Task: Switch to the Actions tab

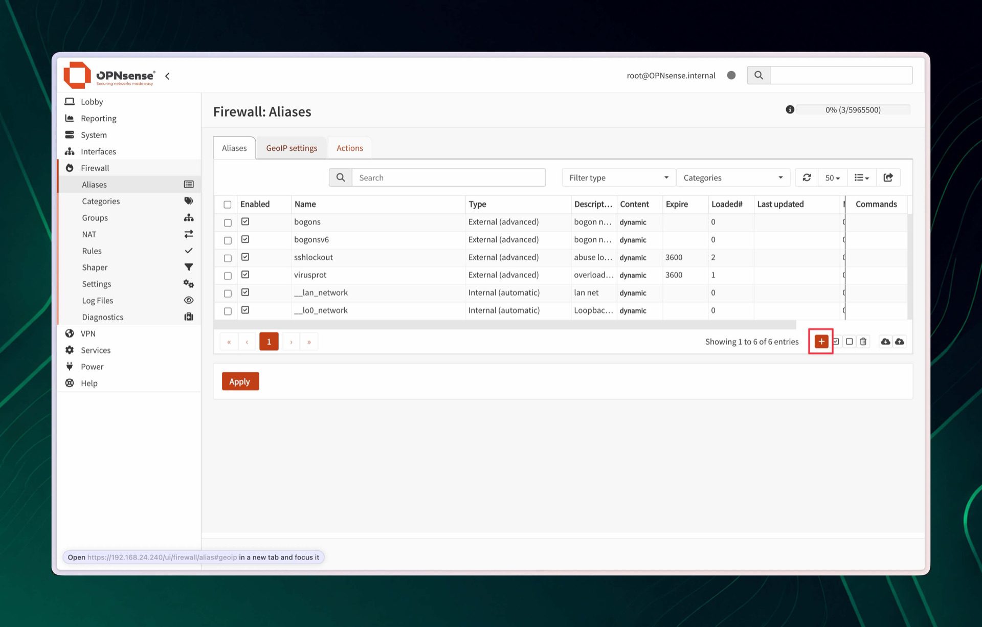Action: pyautogui.click(x=350, y=148)
